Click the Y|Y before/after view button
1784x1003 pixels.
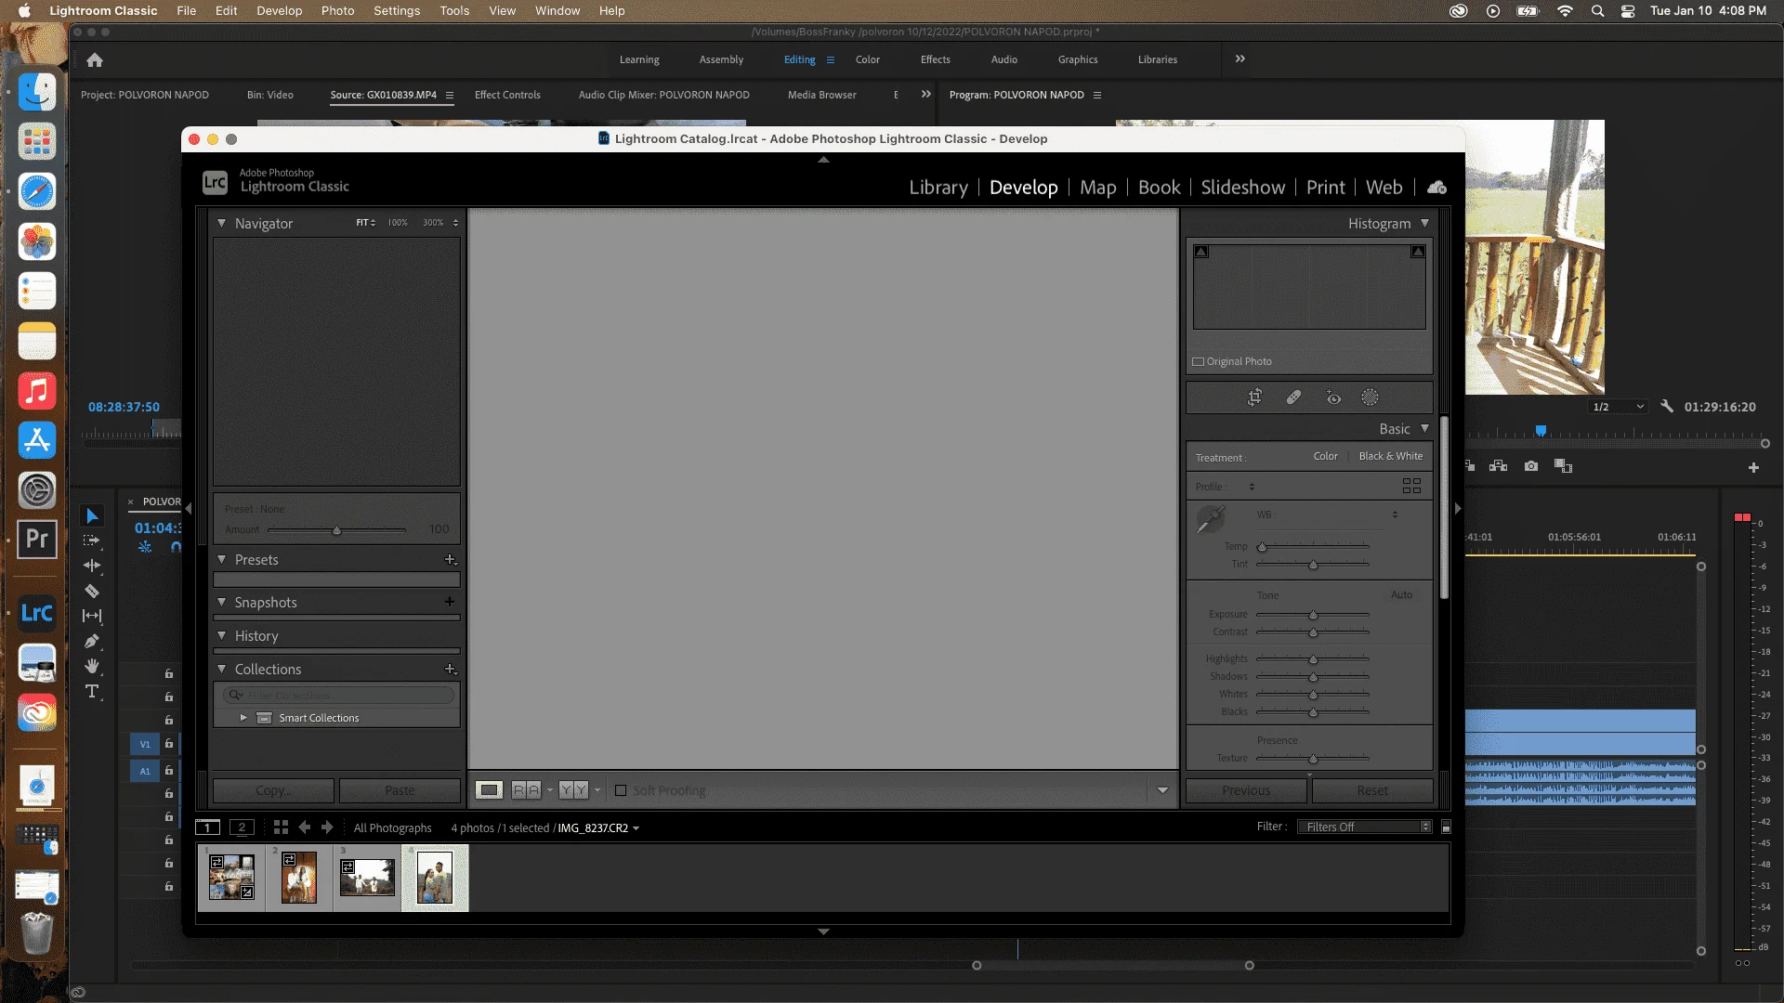[573, 790]
